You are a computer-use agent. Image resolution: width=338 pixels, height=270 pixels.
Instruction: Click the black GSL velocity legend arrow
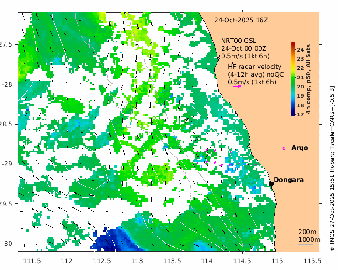pos(230,63)
